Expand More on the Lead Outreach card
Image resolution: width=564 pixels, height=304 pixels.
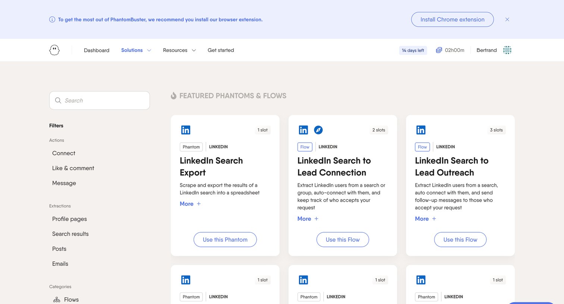(426, 219)
